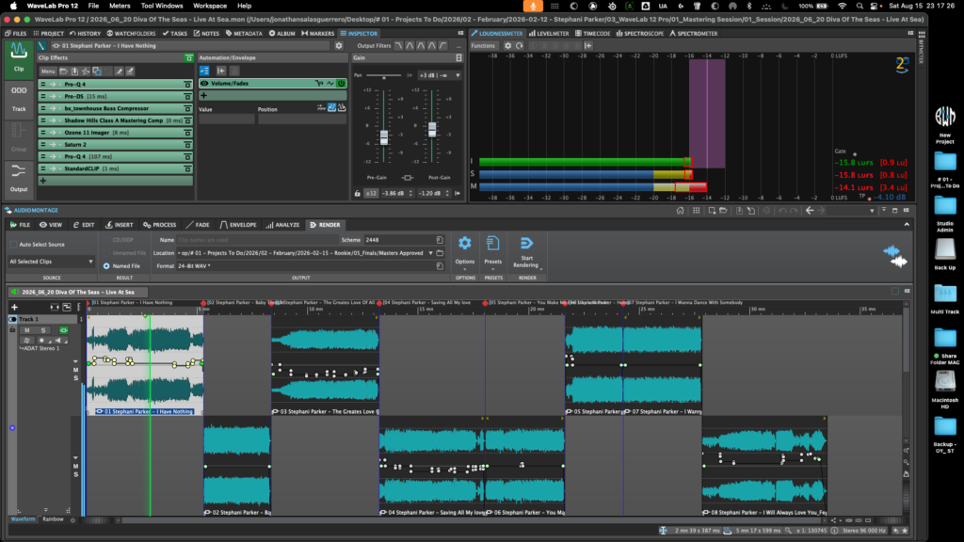Enable Auto Select Source checkbox
This screenshot has height=542, width=964.
pyautogui.click(x=13, y=244)
